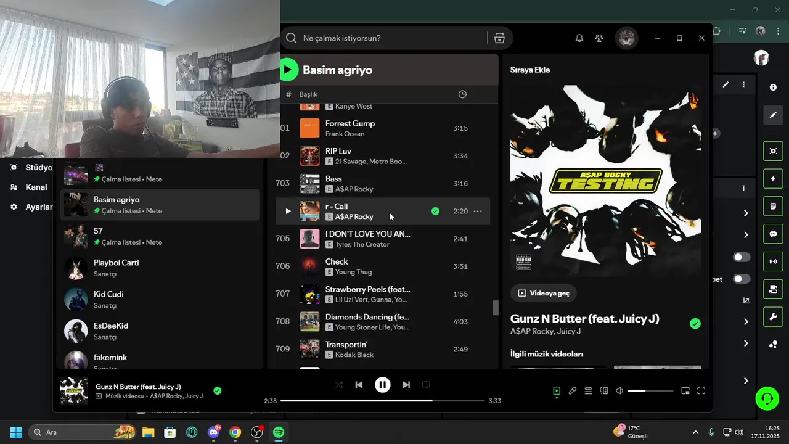Click the now-playing bar album thumbnail
This screenshot has height=444, width=789.
(x=73, y=391)
